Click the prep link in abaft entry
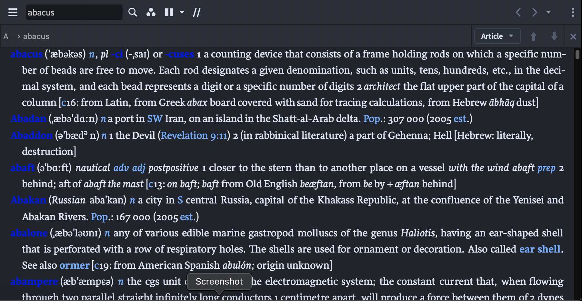The image size is (582, 301). (546, 168)
